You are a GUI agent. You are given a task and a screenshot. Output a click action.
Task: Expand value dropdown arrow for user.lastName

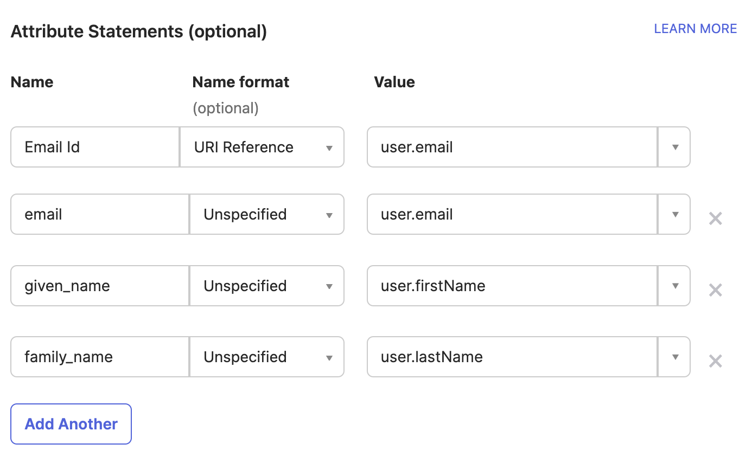click(674, 357)
